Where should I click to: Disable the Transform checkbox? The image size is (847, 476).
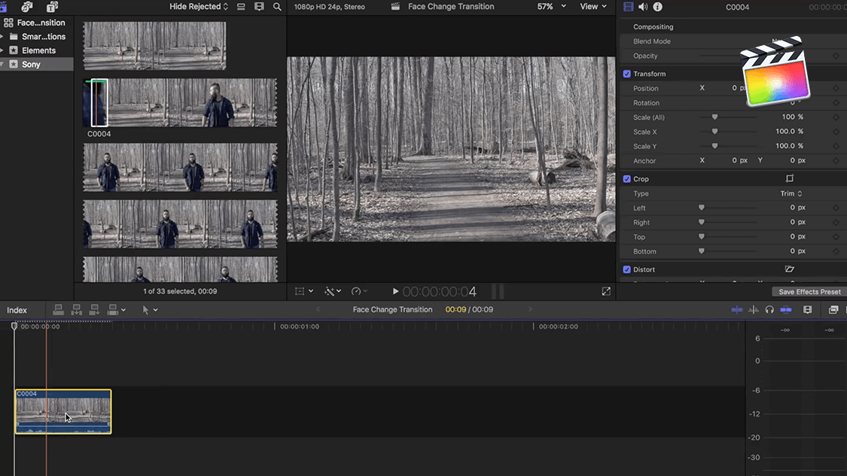(626, 74)
